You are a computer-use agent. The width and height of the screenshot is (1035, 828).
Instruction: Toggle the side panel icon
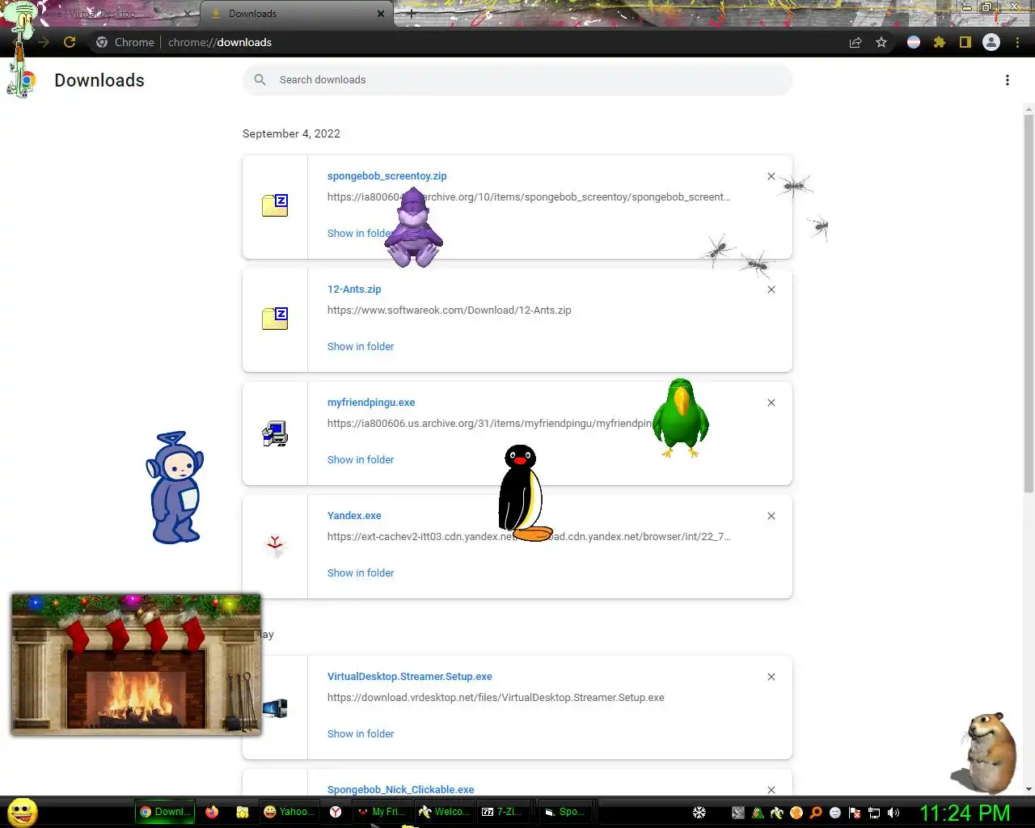pyautogui.click(x=965, y=42)
